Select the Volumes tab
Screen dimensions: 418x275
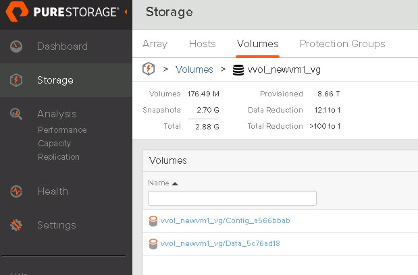pyautogui.click(x=257, y=44)
